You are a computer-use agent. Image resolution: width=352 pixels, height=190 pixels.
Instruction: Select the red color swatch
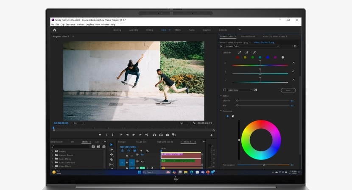pyautogui.click(x=238, y=57)
